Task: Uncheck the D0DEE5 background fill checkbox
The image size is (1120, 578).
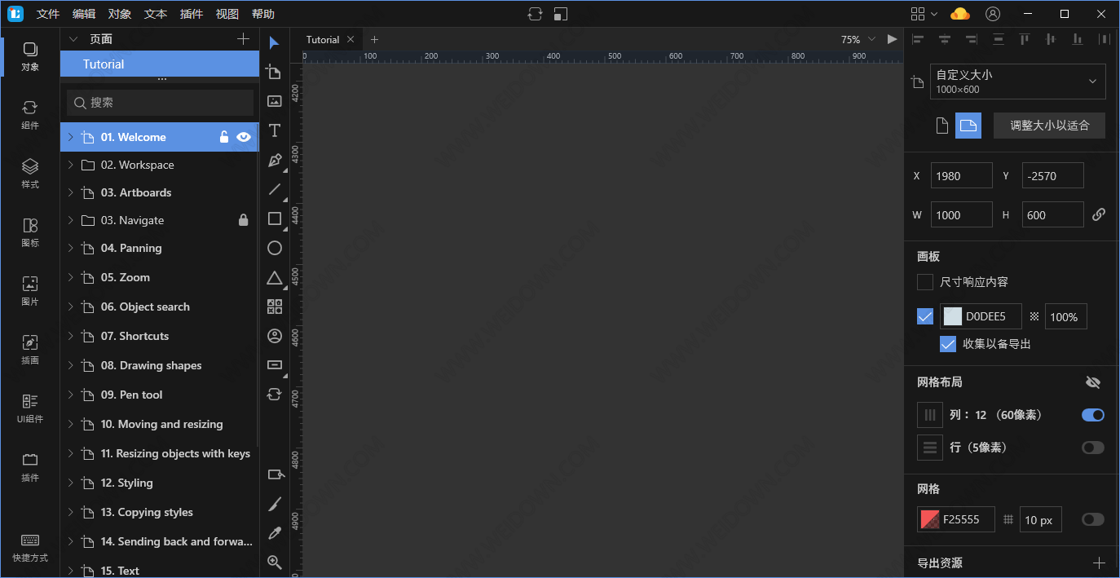Action: coord(925,317)
